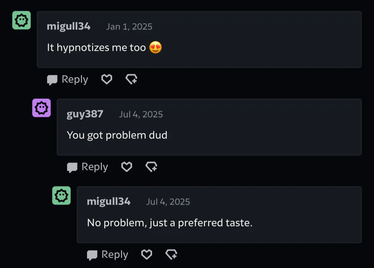The width and height of the screenshot is (374, 268).
Task: Click the Jul 4, 2025 timestamp on migull34's reply
Action: [x=168, y=202]
